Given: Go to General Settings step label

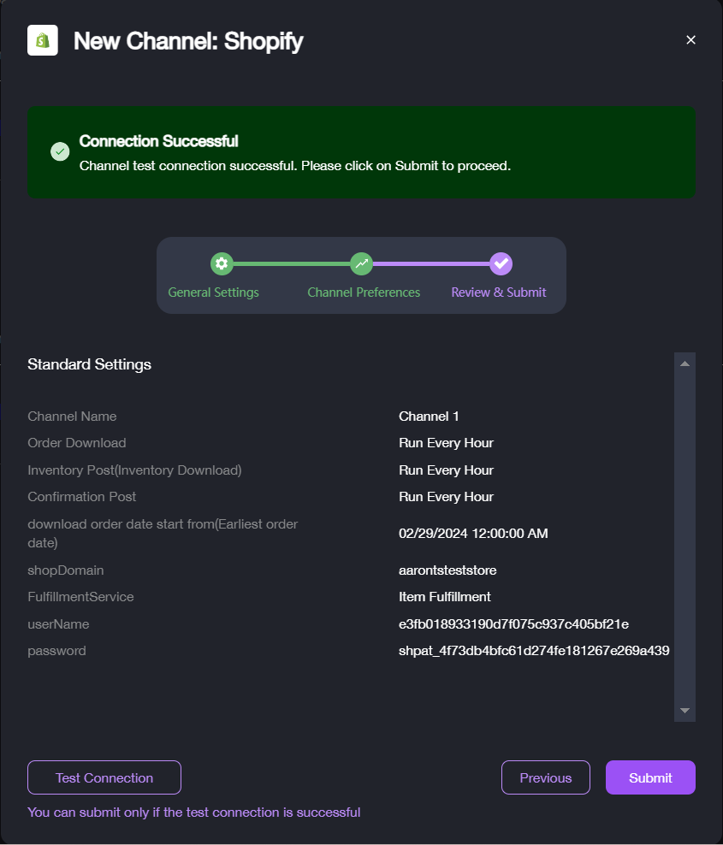Looking at the screenshot, I should point(214,292).
